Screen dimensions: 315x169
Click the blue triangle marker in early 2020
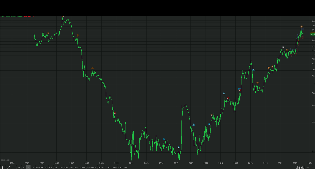tap(253, 69)
